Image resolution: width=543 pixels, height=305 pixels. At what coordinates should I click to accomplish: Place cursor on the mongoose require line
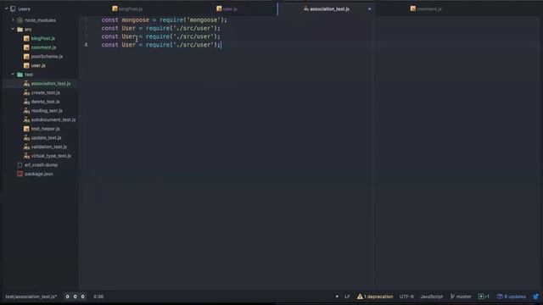[x=164, y=20]
